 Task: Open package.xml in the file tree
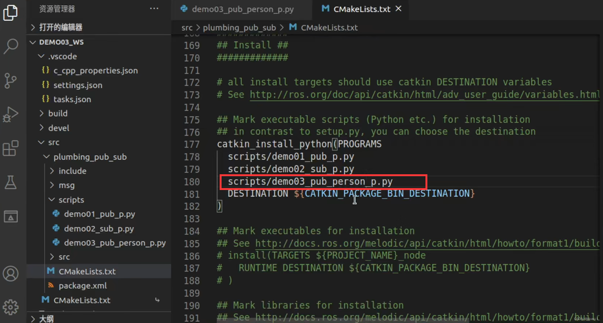click(x=83, y=286)
